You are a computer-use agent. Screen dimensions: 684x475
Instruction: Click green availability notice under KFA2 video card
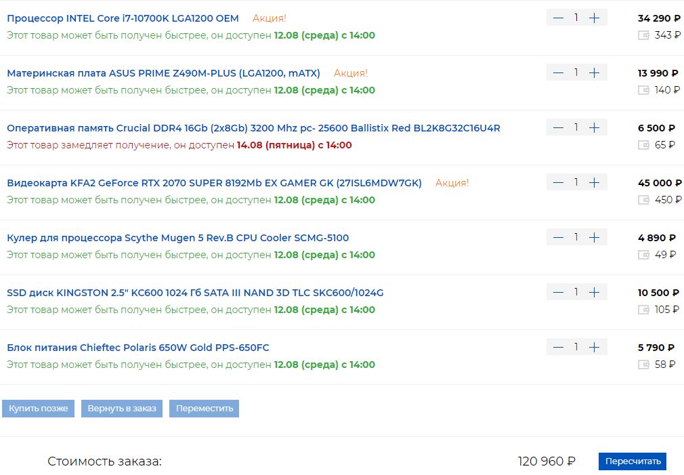pyautogui.click(x=190, y=200)
